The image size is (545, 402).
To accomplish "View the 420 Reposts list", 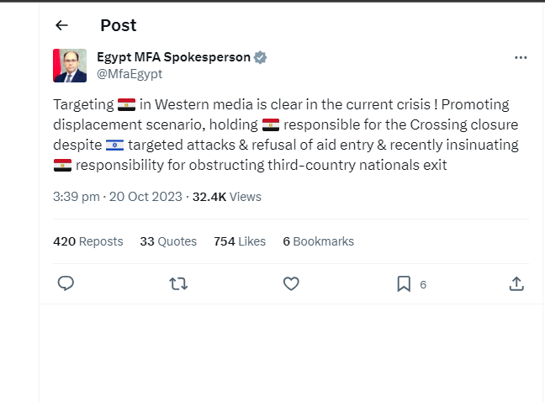I will point(87,241).
